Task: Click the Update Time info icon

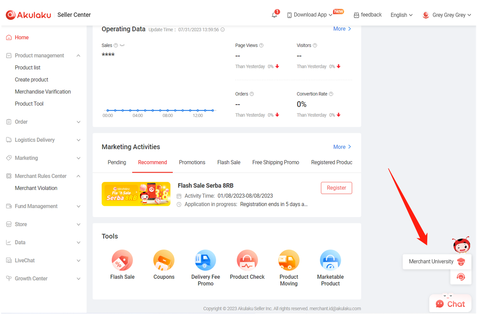Action: (222, 30)
